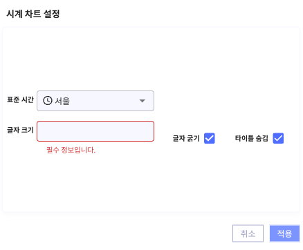Apply settings with the 적용 button
The image size is (303, 250).
pos(284,233)
